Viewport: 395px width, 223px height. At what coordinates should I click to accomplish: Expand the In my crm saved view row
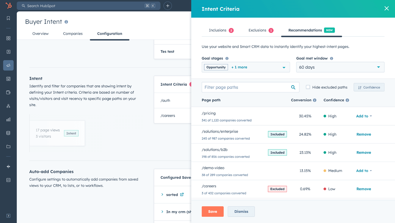point(162,212)
